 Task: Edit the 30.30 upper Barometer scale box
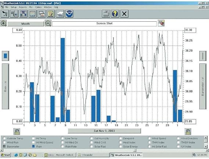point(190,30)
